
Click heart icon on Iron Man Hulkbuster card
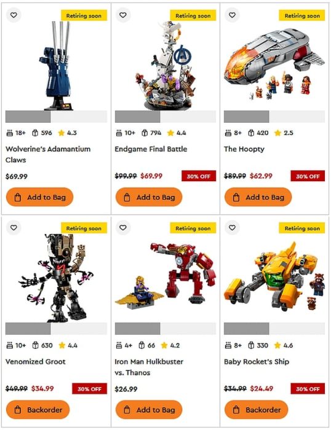click(x=123, y=228)
